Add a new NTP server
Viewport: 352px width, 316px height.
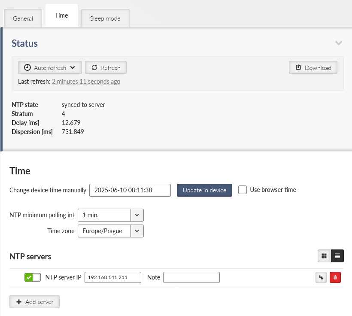click(x=34, y=302)
